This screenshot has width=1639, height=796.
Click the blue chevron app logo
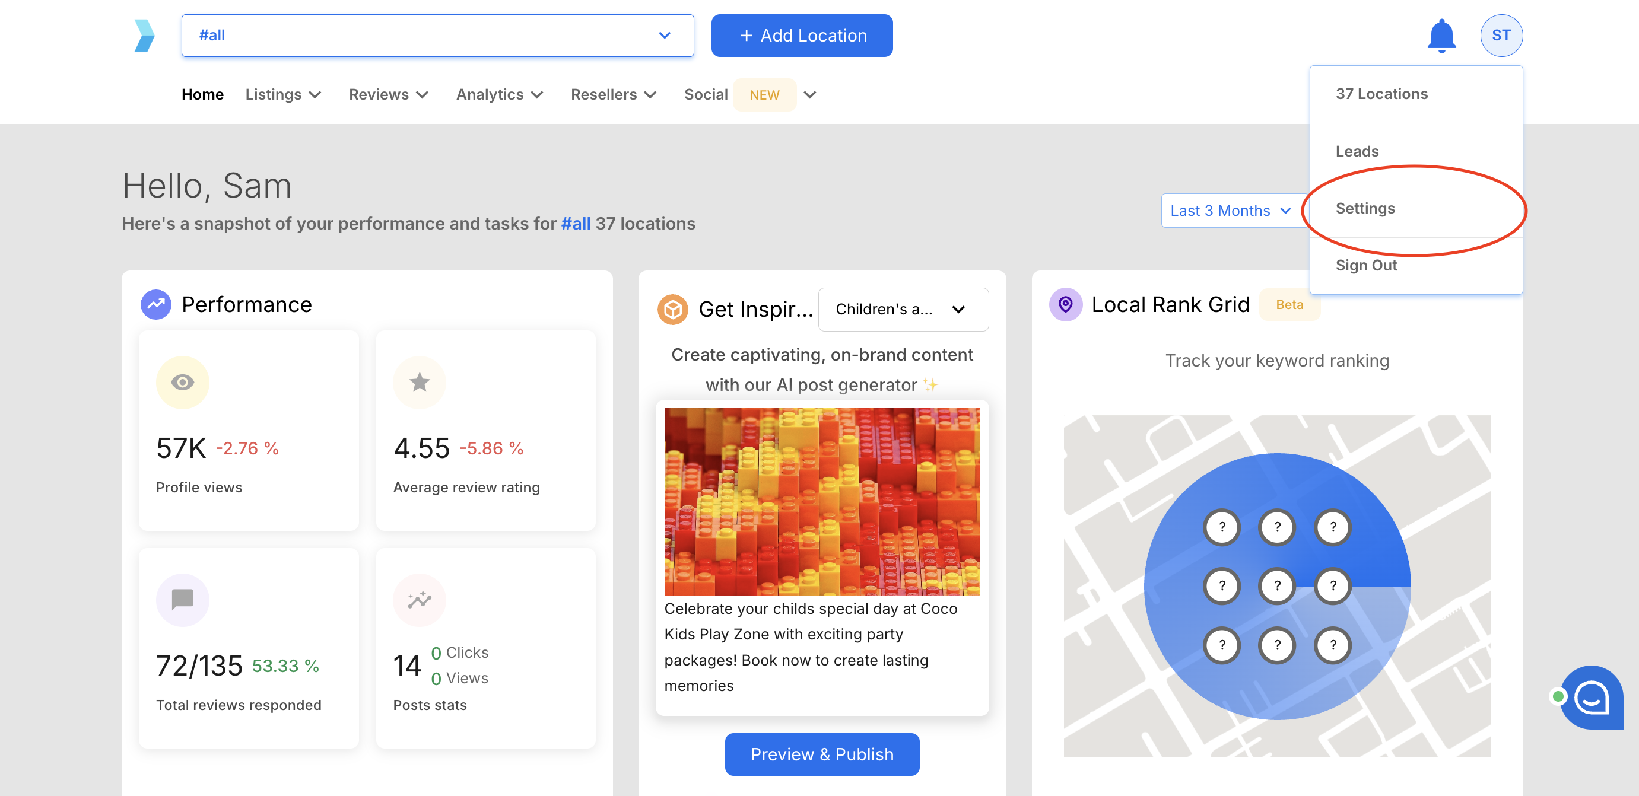[x=144, y=36]
